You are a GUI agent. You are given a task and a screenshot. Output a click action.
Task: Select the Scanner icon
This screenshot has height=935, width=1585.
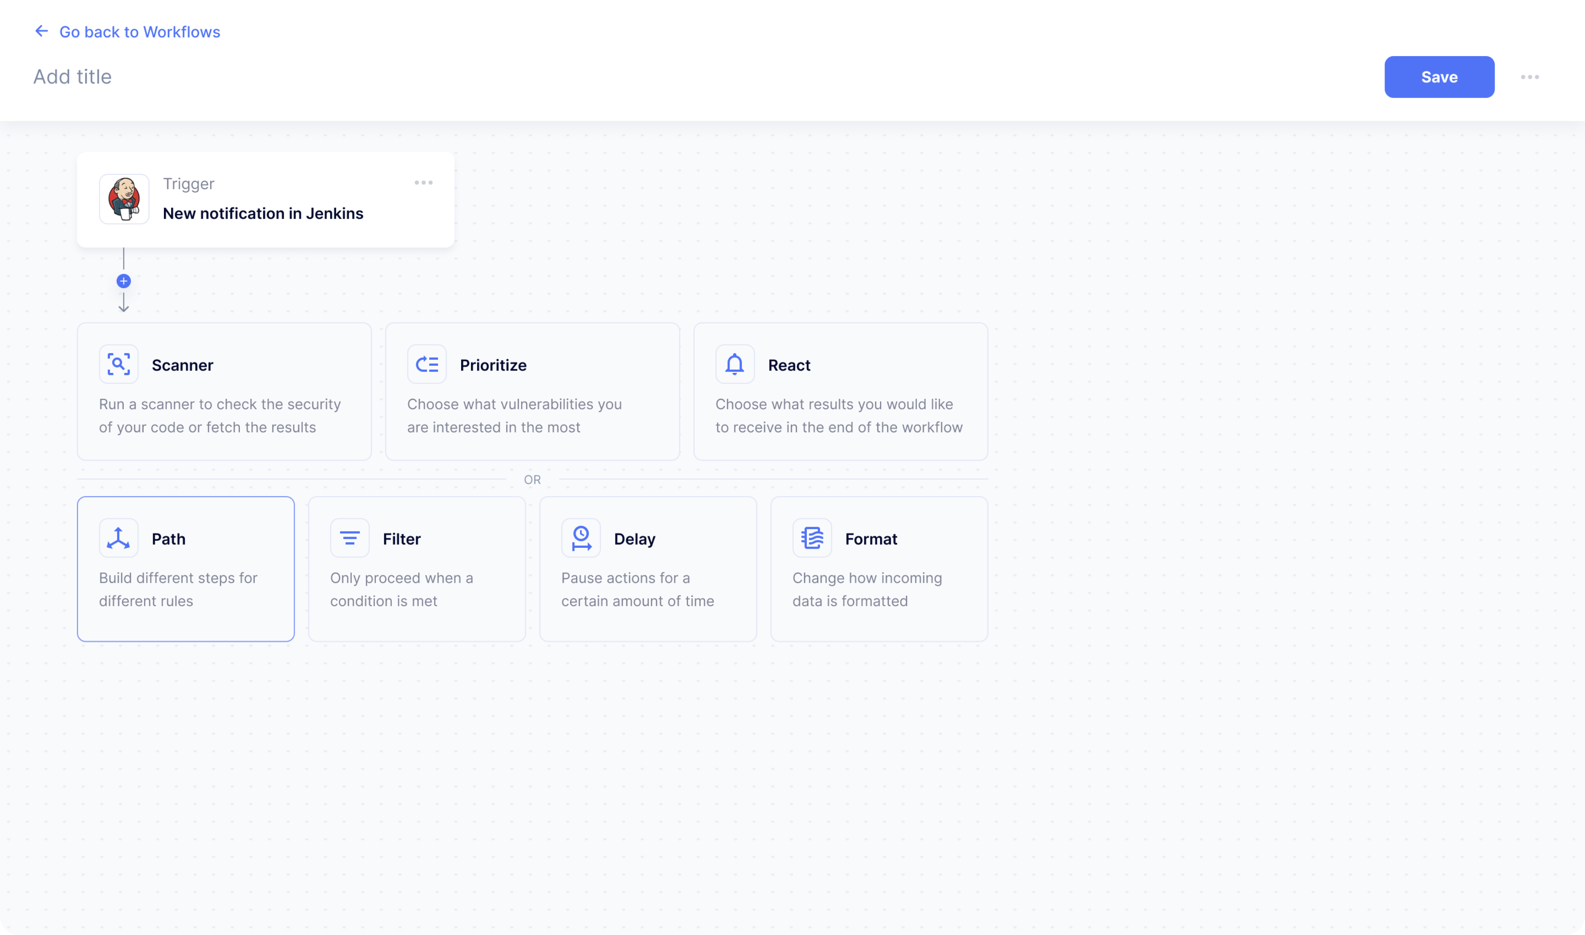point(119,363)
